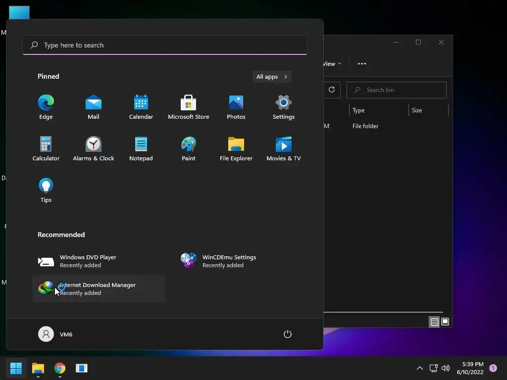Launch Movies & TV

pyautogui.click(x=284, y=148)
